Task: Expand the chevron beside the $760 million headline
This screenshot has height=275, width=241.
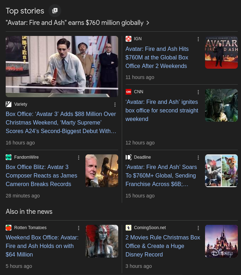Action: click(148, 23)
